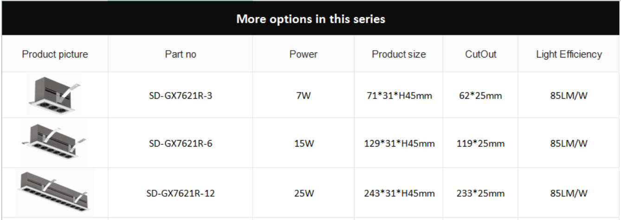This screenshot has width=621, height=220.
Task: Click the 'Light Efficiency' column header
Action: pos(569,54)
